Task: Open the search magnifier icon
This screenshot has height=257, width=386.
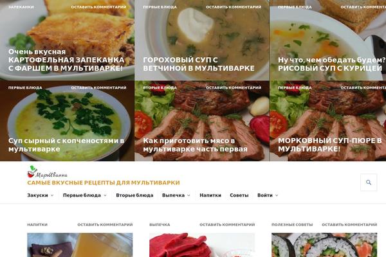Action: 369,182
